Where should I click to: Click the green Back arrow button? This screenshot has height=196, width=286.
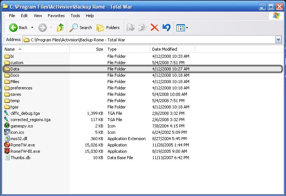pos(13,28)
